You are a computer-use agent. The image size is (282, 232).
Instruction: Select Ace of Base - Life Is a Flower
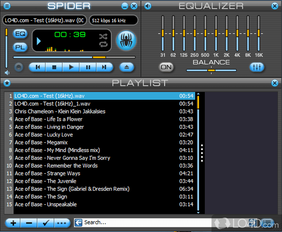[x=104, y=119]
